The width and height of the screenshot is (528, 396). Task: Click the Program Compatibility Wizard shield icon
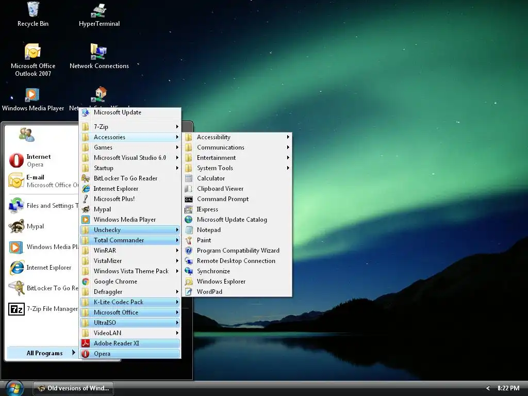click(x=189, y=251)
